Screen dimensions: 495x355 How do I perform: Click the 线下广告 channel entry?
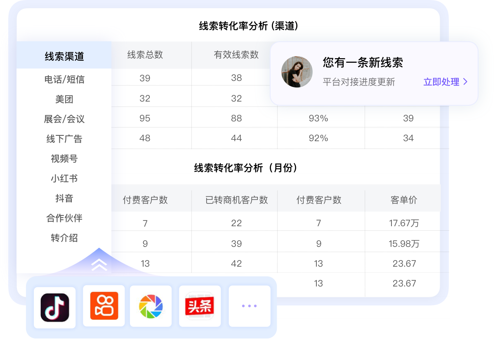pyautogui.click(x=64, y=139)
